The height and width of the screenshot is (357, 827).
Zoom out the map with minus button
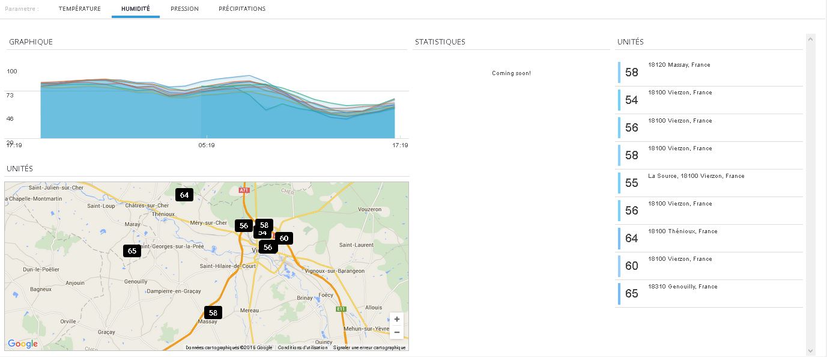click(x=397, y=332)
